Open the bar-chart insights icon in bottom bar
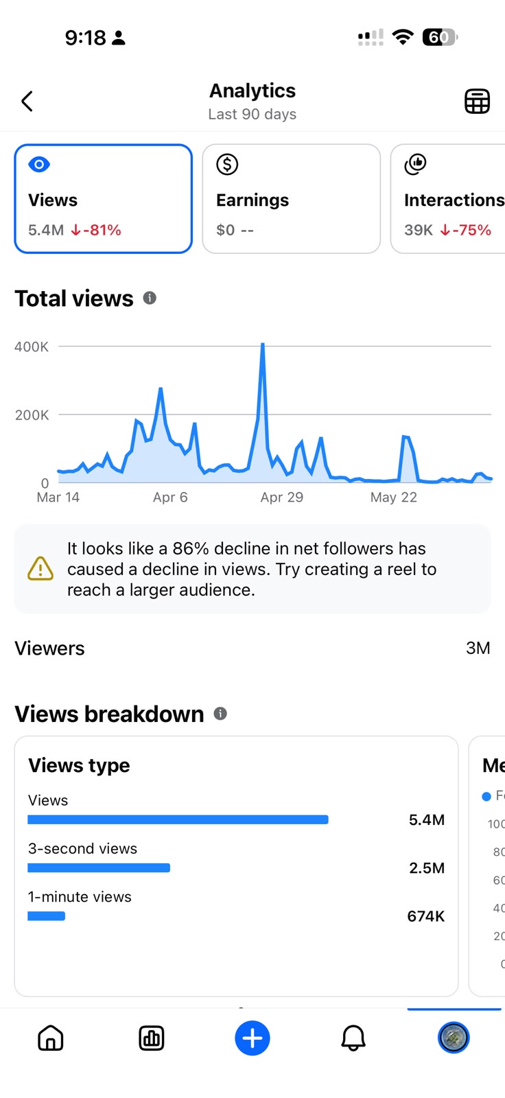This screenshot has height=1098, width=505. click(152, 1038)
